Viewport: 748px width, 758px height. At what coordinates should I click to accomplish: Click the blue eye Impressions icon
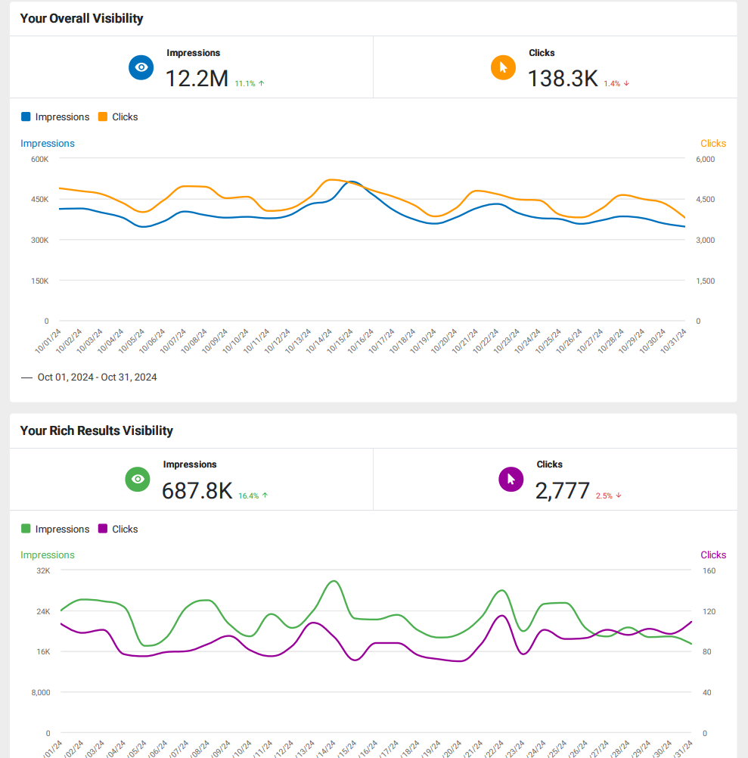(141, 67)
